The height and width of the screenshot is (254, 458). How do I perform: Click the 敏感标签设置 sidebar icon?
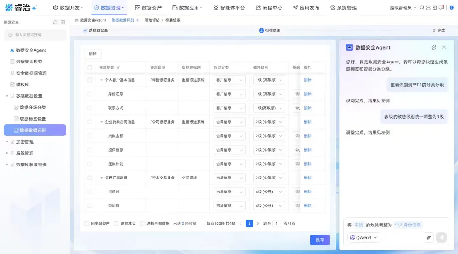click(x=16, y=119)
